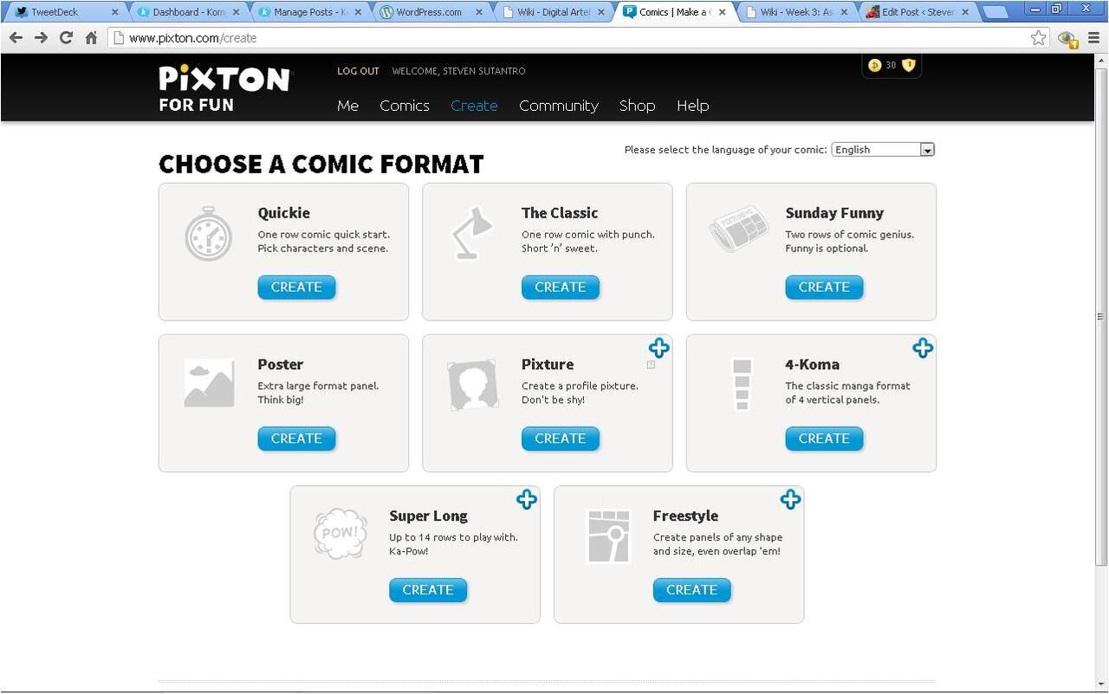This screenshot has height=694, width=1109.
Task: Click the Poster landscape image icon
Action: pos(209,383)
